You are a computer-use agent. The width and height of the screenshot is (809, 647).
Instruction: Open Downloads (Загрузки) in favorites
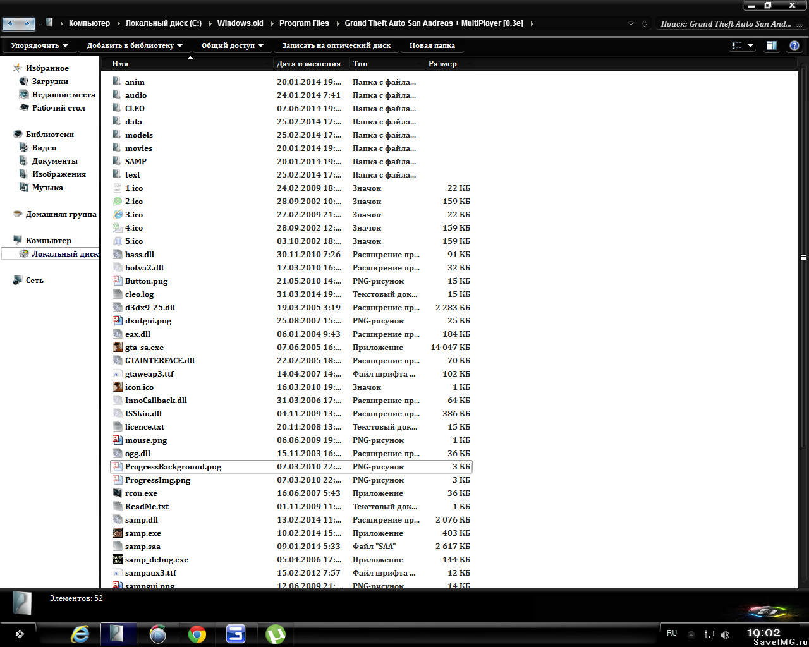coord(50,82)
